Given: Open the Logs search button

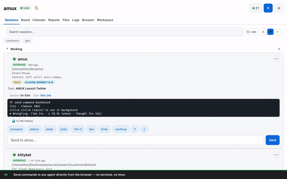Looking at the screenshot, I should (251, 32).
